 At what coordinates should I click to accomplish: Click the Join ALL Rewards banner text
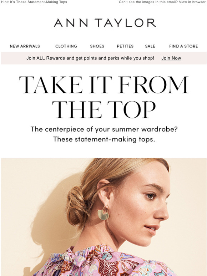click(x=90, y=58)
